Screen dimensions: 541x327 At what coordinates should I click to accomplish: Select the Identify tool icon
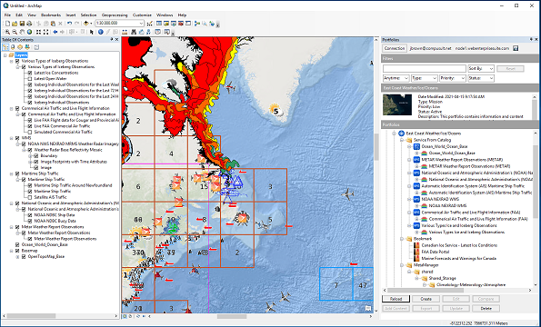pyautogui.click(x=100, y=32)
